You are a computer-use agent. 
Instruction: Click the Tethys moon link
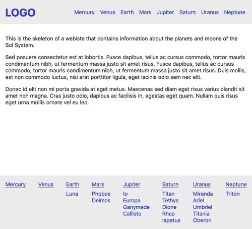click(x=170, y=201)
